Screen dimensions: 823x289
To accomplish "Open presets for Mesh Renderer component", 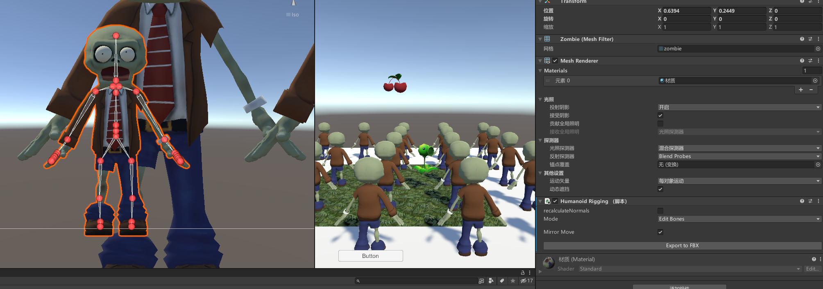I will [810, 61].
